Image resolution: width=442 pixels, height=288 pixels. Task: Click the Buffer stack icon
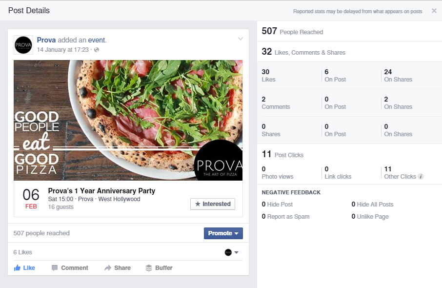(x=149, y=268)
